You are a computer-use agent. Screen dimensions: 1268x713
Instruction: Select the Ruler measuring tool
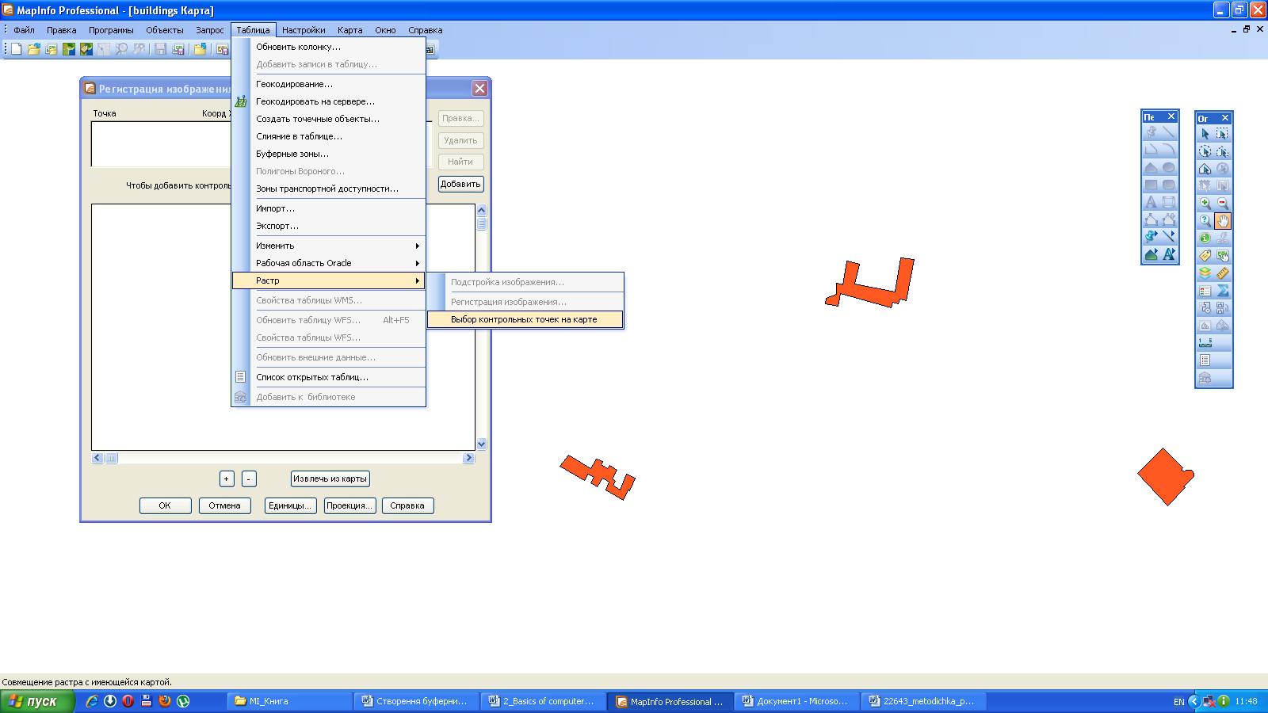[x=1223, y=273]
